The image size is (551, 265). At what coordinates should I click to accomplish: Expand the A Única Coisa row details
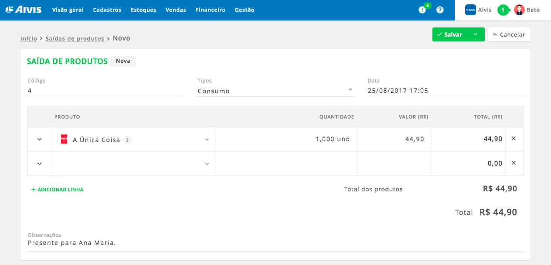(40, 139)
